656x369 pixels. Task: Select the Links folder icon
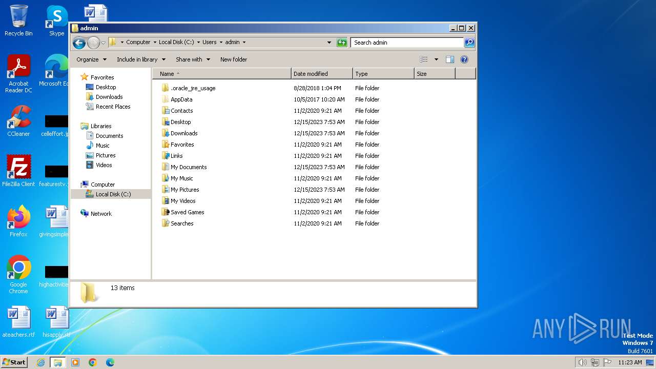pos(165,156)
